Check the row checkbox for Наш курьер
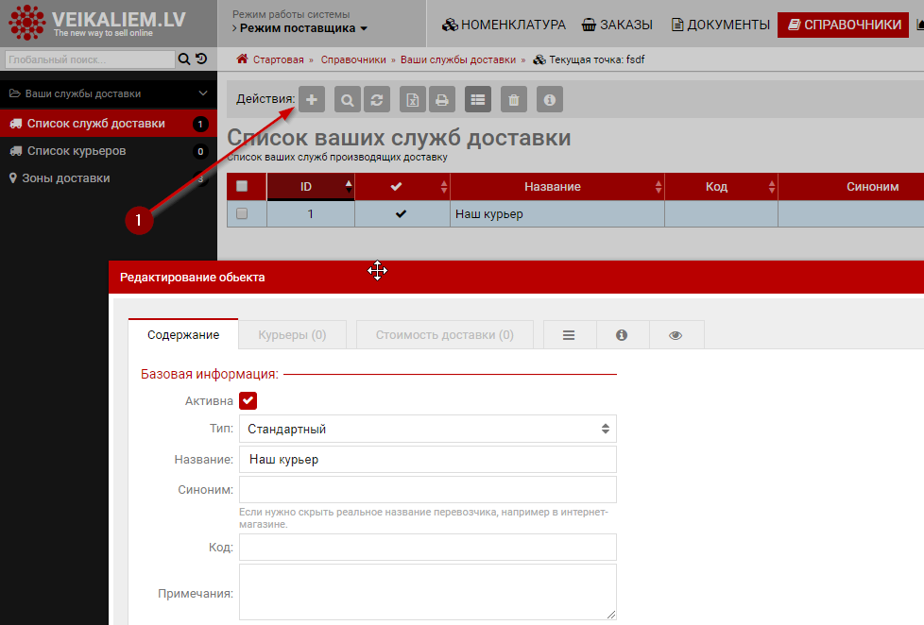The image size is (924, 625). click(242, 214)
